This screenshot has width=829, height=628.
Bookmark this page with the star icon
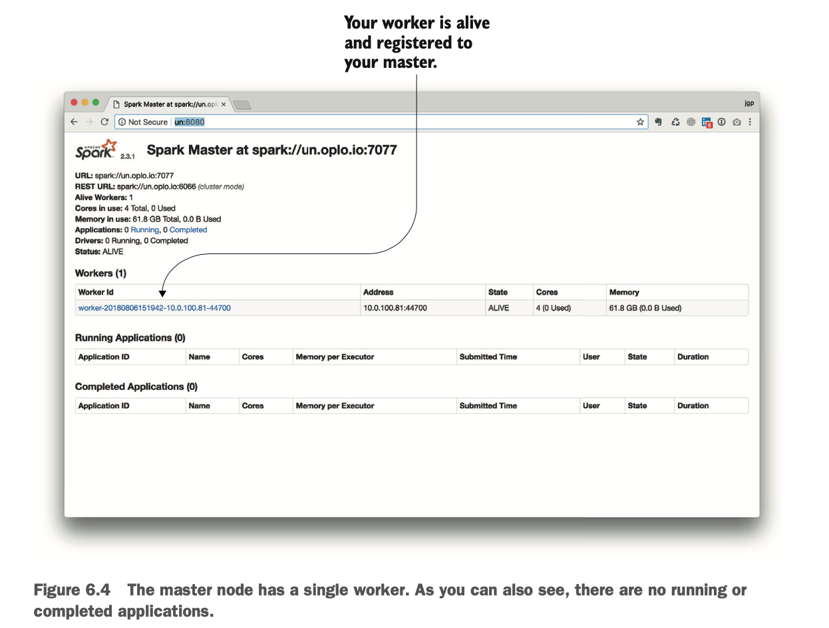click(x=641, y=122)
